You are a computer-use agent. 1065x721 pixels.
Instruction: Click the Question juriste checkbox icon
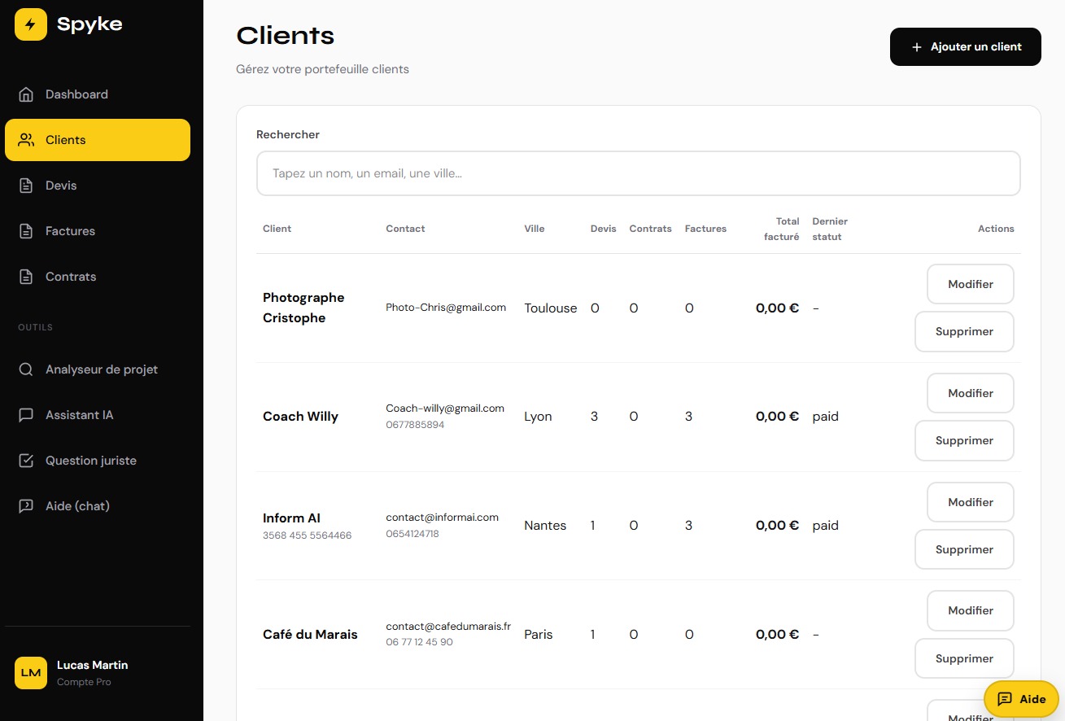pos(26,461)
